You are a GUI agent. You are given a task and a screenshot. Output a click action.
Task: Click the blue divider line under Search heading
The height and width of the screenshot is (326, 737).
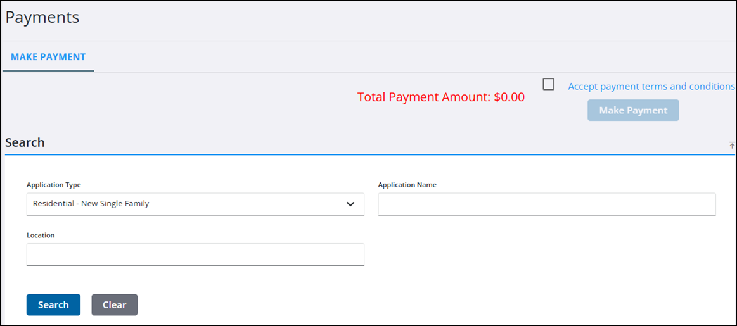368,154
